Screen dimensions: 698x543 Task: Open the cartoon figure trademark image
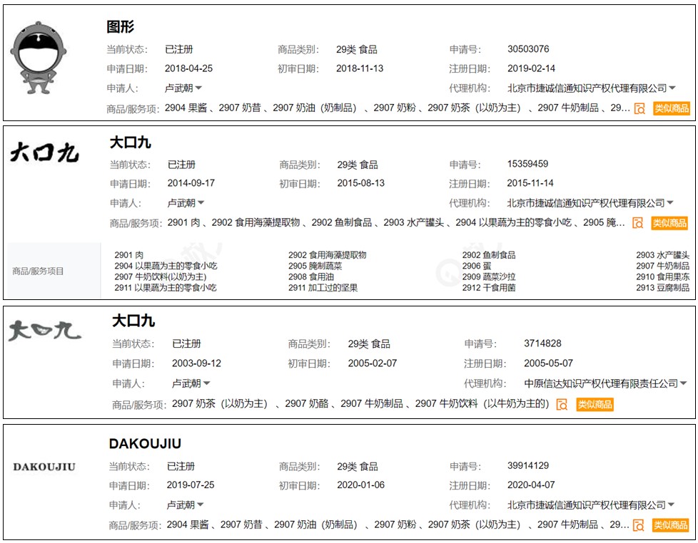39,58
